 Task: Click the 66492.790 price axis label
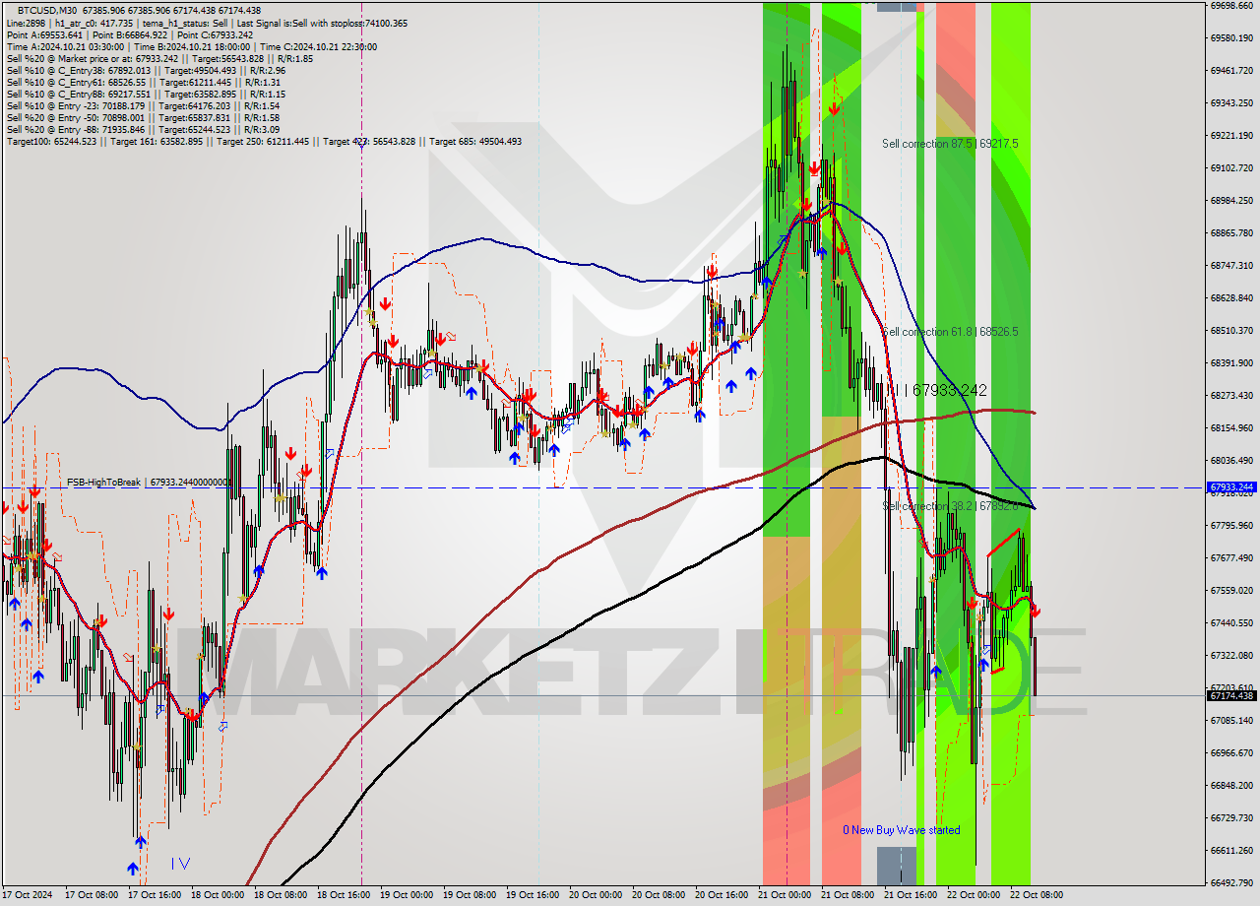[1231, 882]
